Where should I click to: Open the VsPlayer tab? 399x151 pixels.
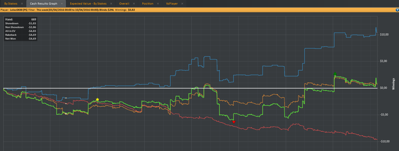click(172, 4)
